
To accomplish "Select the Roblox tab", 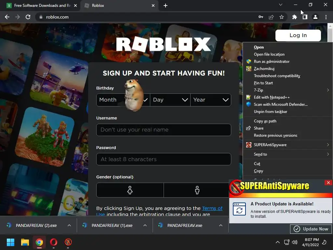I will point(119,6).
